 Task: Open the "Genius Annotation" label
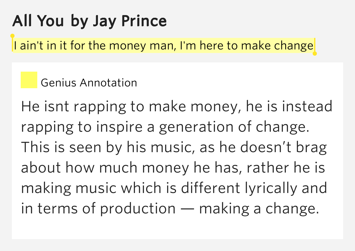click(x=89, y=83)
